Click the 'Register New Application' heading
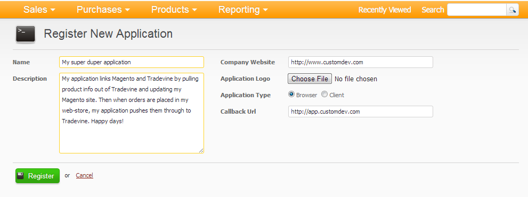This screenshot has height=197, width=528. point(108,34)
